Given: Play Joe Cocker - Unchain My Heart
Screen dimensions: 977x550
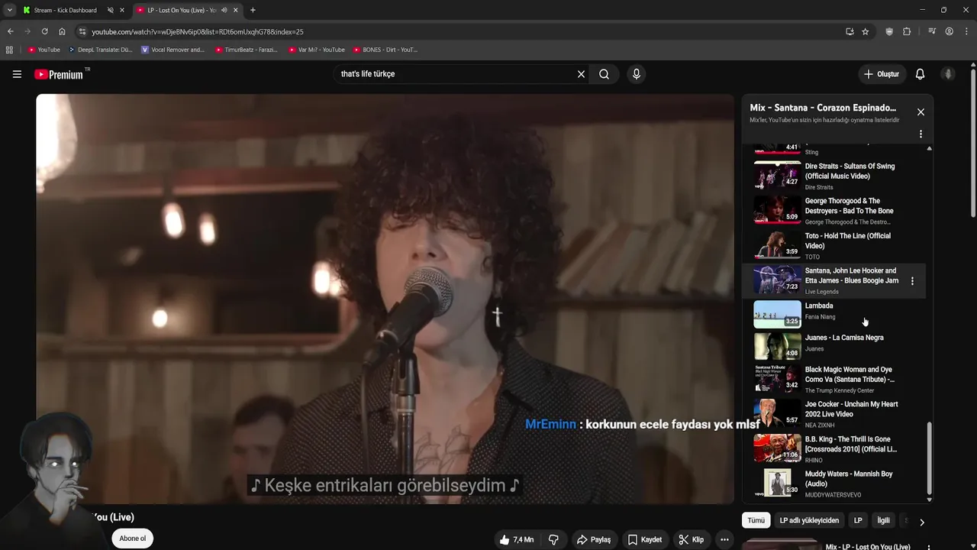Looking at the screenshot, I should point(835,413).
